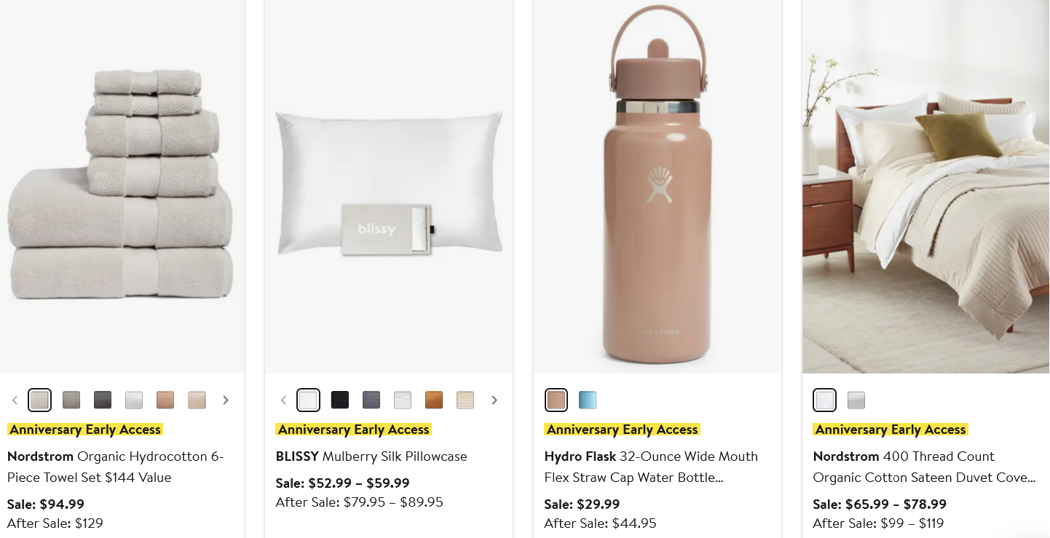
Task: Open the Nordstrom Organic Hydrocotton Towel Set link
Action: pos(117,467)
